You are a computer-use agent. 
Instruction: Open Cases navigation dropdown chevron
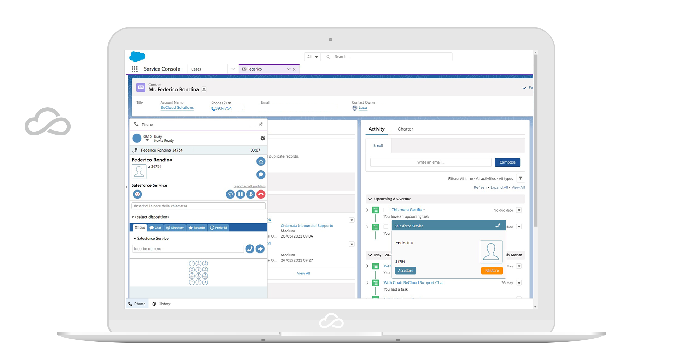point(233,69)
